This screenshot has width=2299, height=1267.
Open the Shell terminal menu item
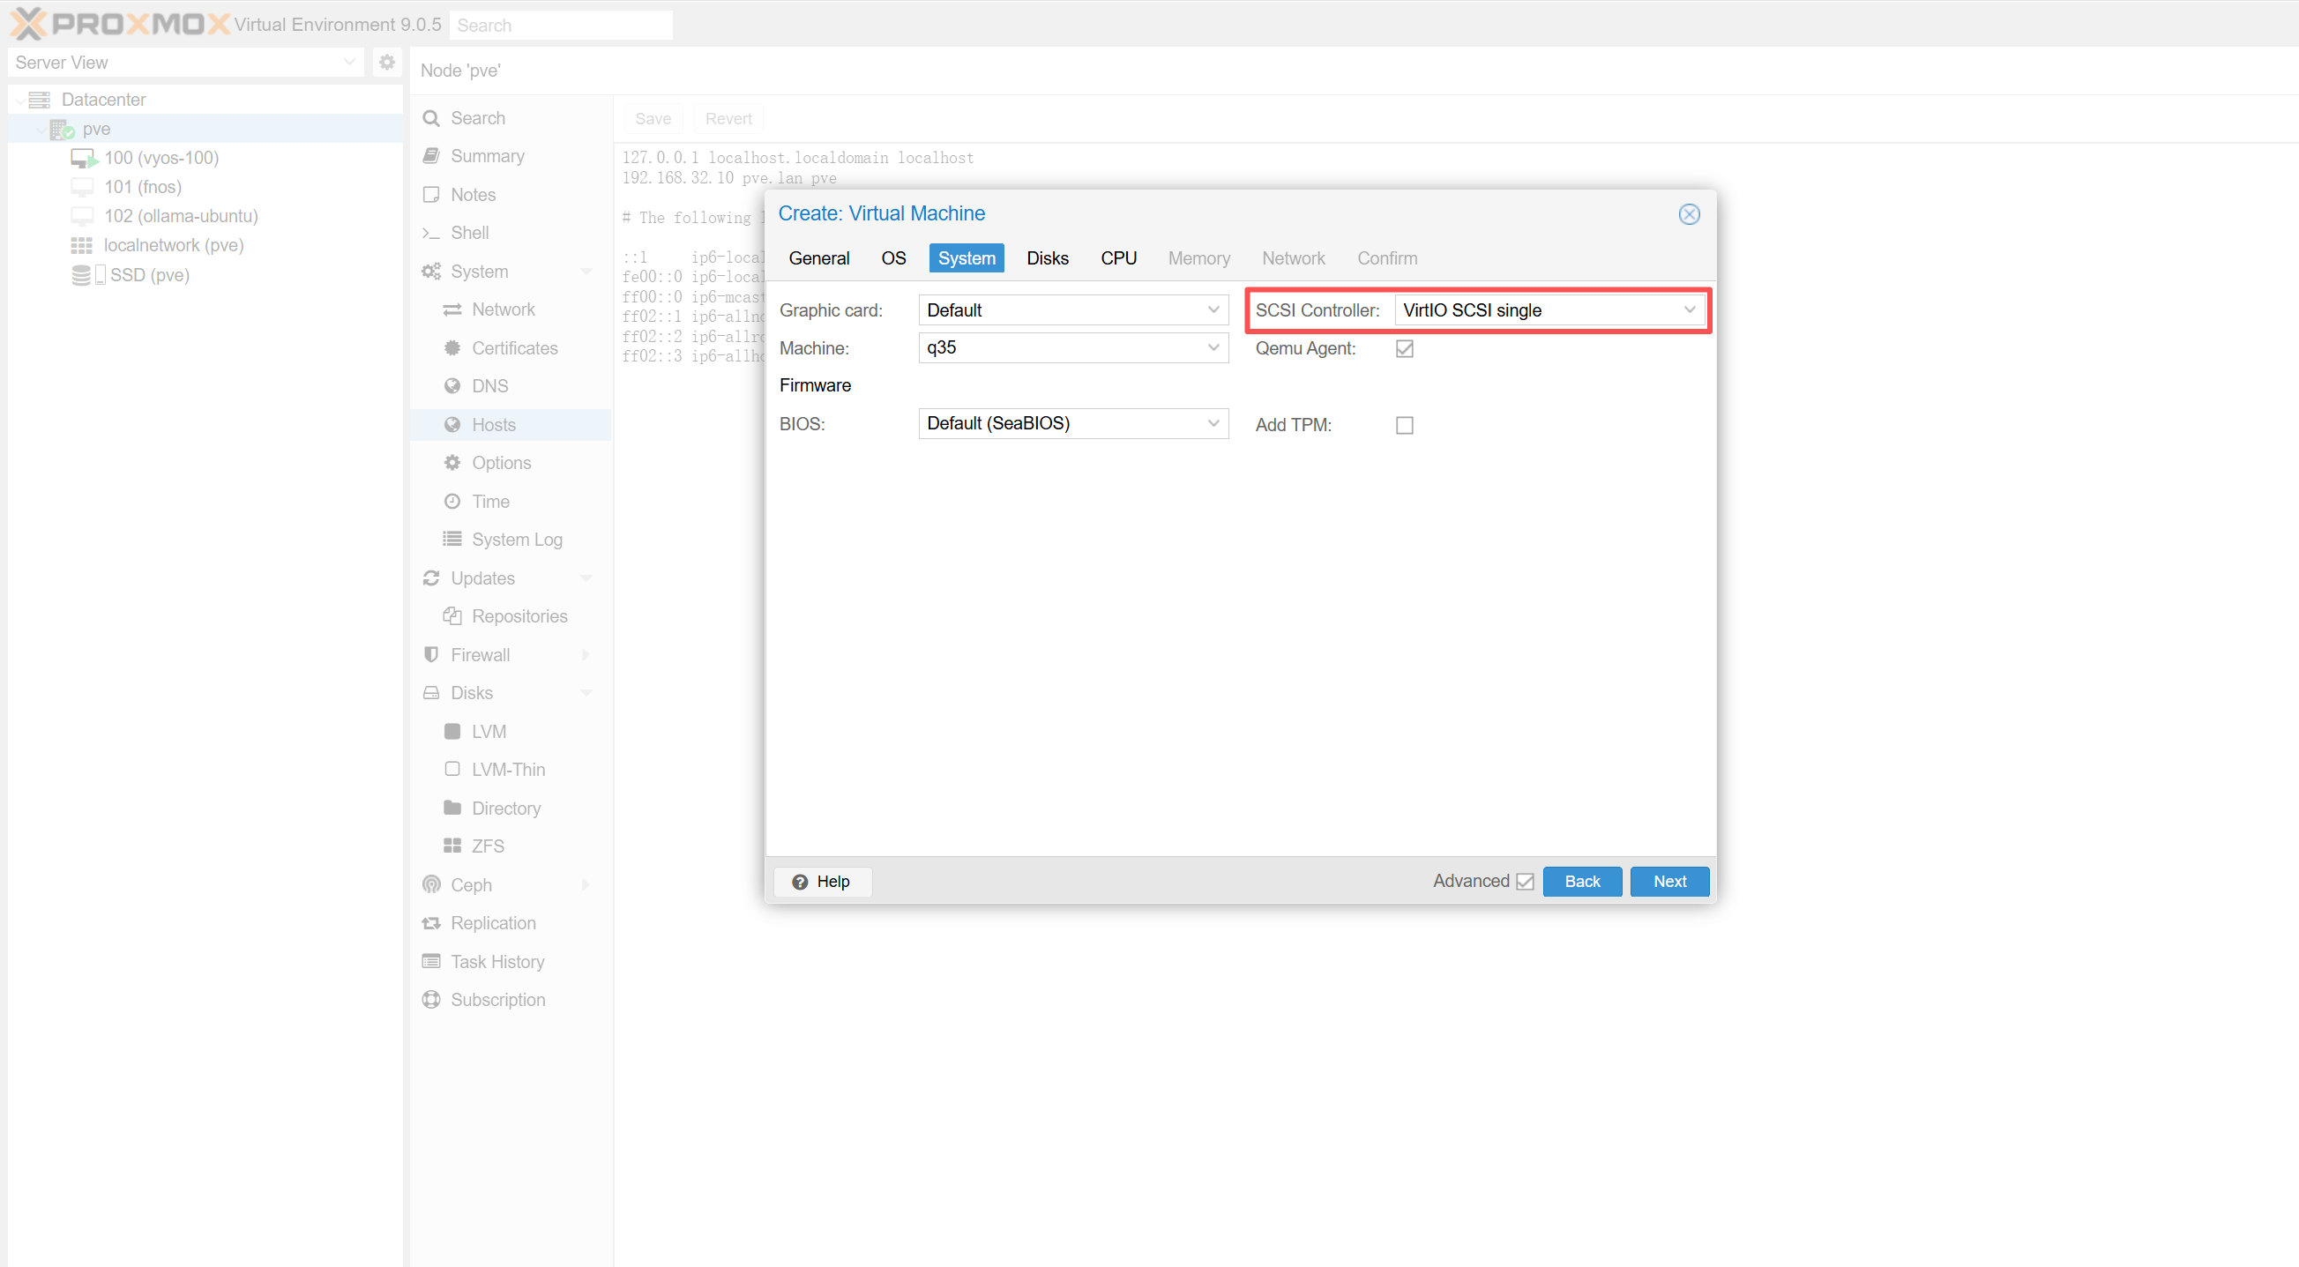point(469,233)
